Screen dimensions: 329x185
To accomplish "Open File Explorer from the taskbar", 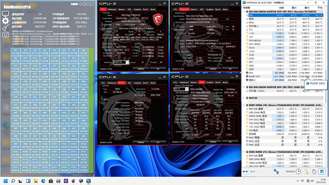I will coord(36,181).
